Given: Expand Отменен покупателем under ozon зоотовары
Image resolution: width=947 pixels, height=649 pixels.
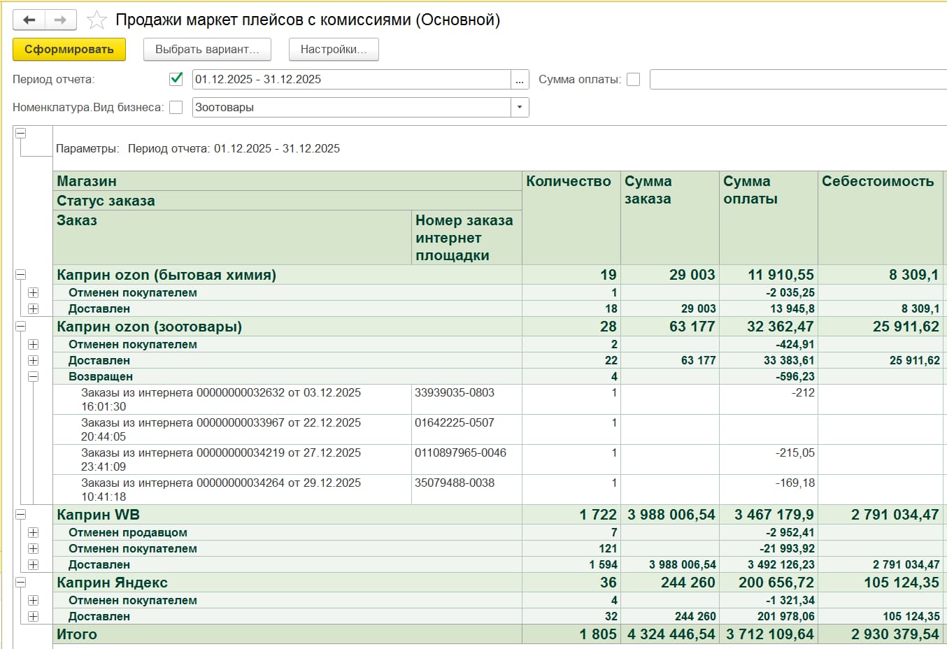Looking at the screenshot, I should 33,345.
